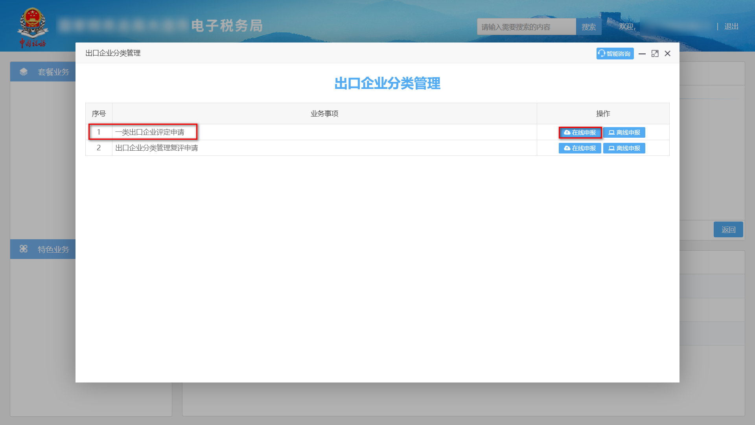Click the 出口企业分类管理 dialog title bar
Image resolution: width=755 pixels, height=425 pixels.
112,53
